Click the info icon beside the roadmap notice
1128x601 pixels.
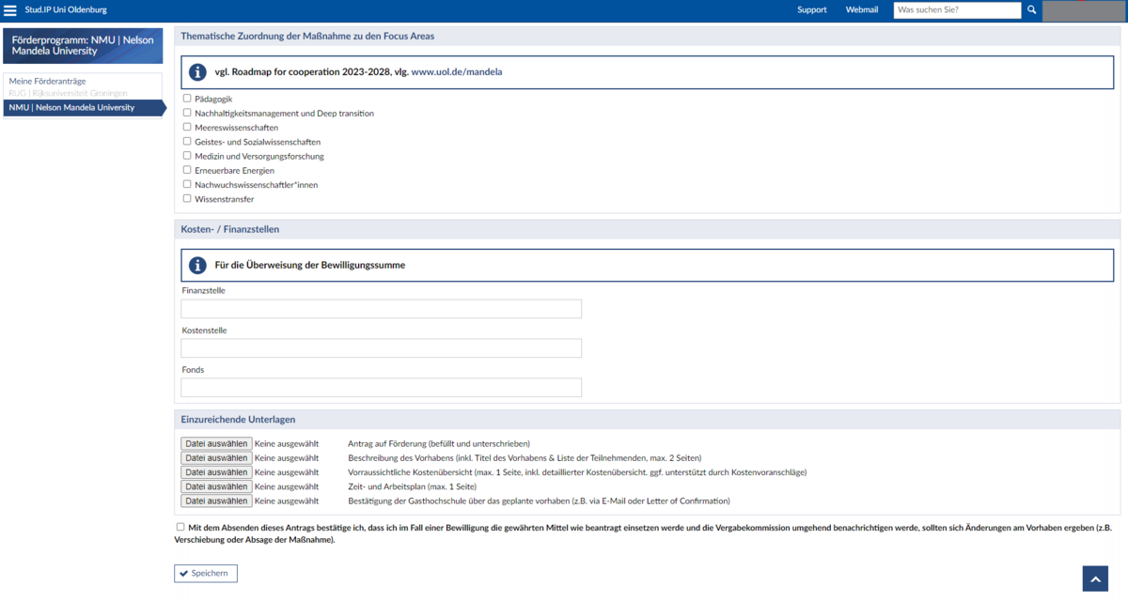click(x=197, y=71)
